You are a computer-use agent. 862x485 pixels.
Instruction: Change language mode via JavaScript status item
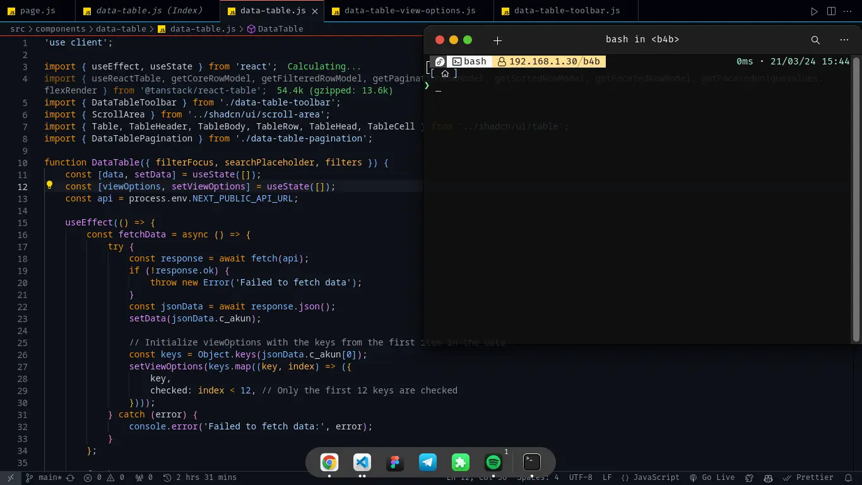point(650,478)
